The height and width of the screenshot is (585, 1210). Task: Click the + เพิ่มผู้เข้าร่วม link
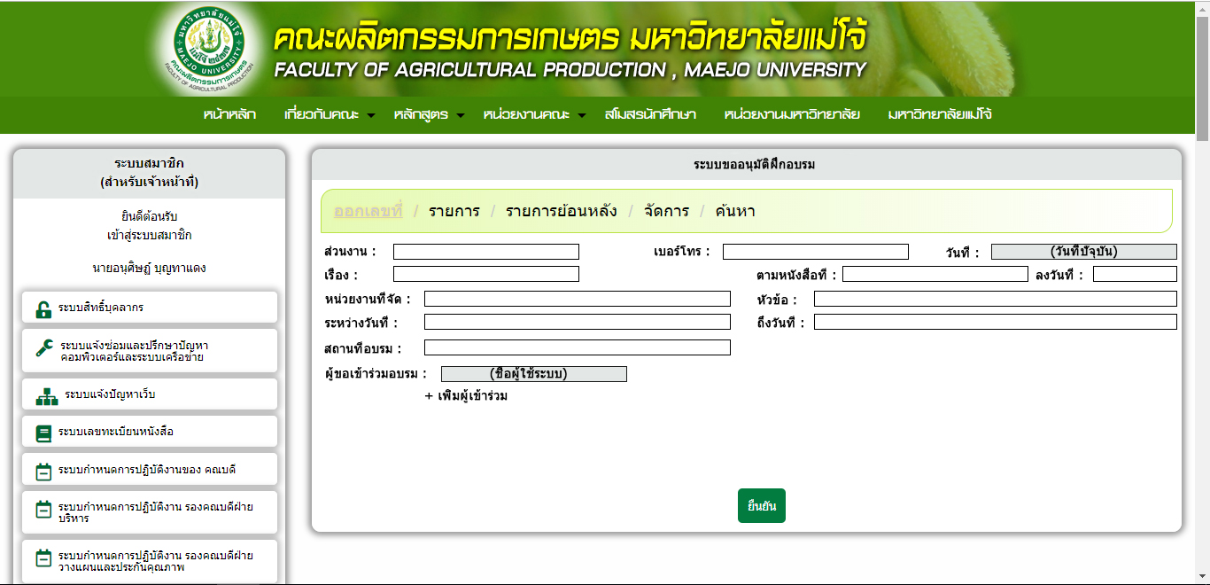(466, 396)
